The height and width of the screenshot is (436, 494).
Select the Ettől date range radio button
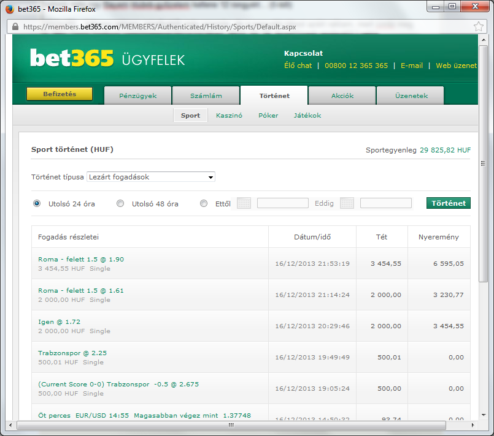click(x=204, y=203)
